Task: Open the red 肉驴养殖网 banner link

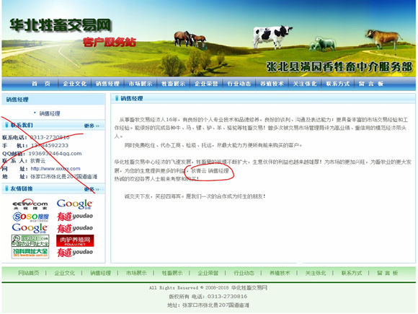Action: [75, 240]
